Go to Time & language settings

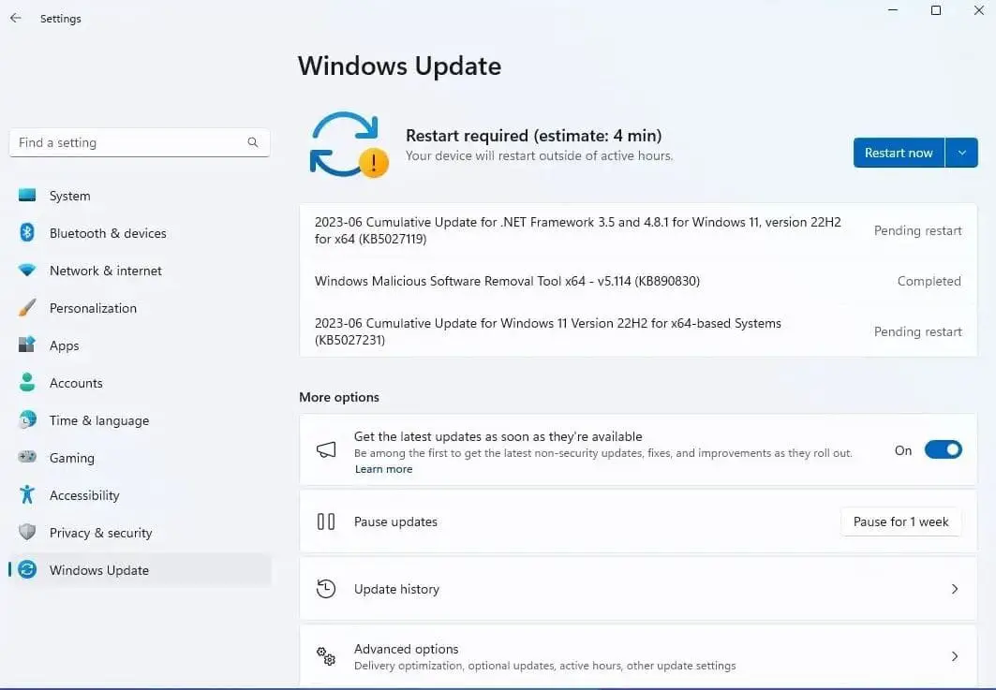click(x=98, y=420)
